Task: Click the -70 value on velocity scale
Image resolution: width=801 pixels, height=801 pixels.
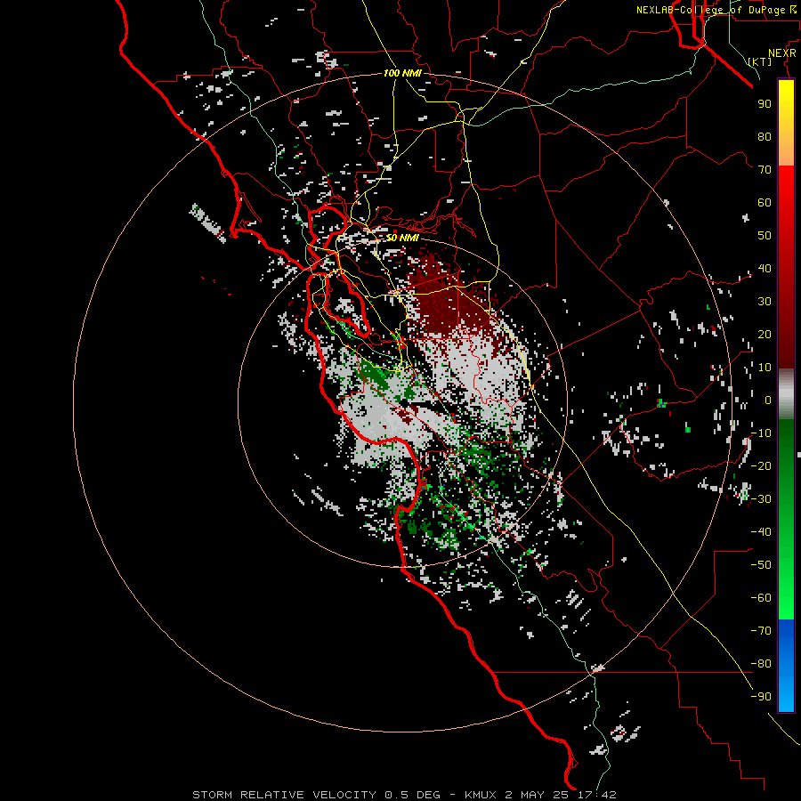Action: pos(761,631)
